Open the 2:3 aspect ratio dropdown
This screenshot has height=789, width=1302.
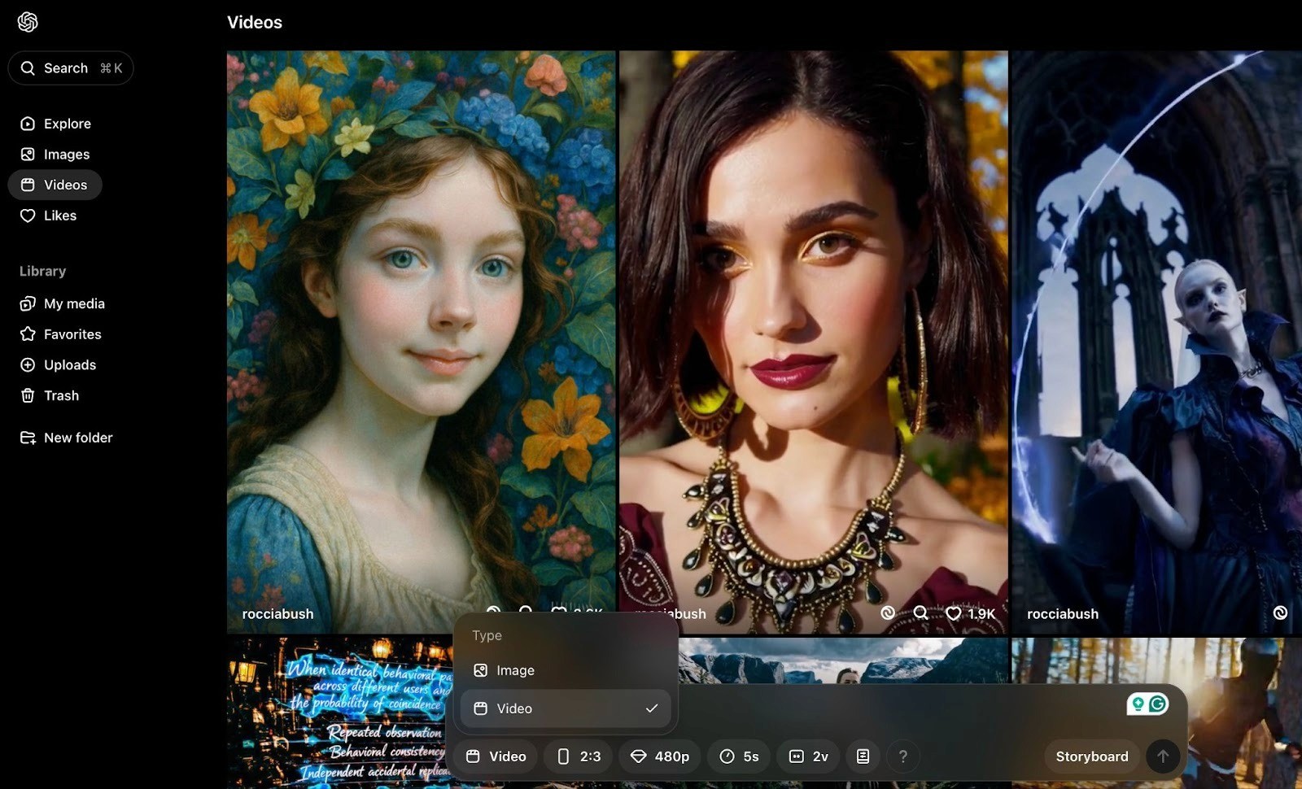coord(579,756)
